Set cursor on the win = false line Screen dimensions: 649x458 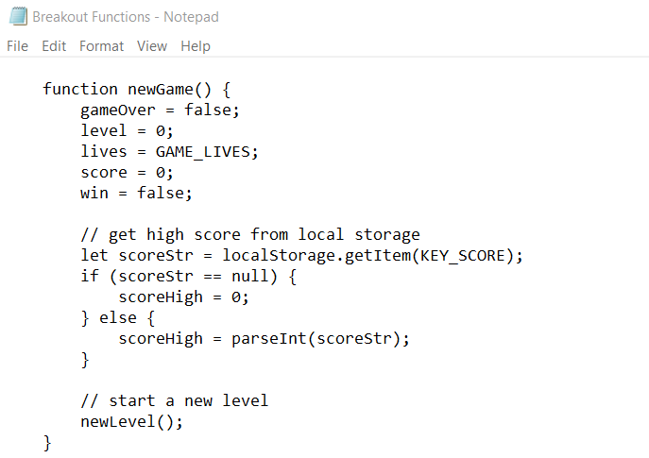click(136, 193)
